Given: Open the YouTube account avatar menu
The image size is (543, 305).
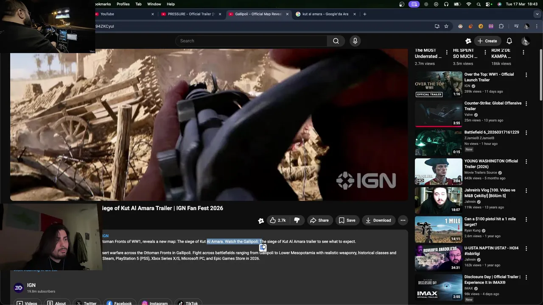Looking at the screenshot, I should (525, 41).
